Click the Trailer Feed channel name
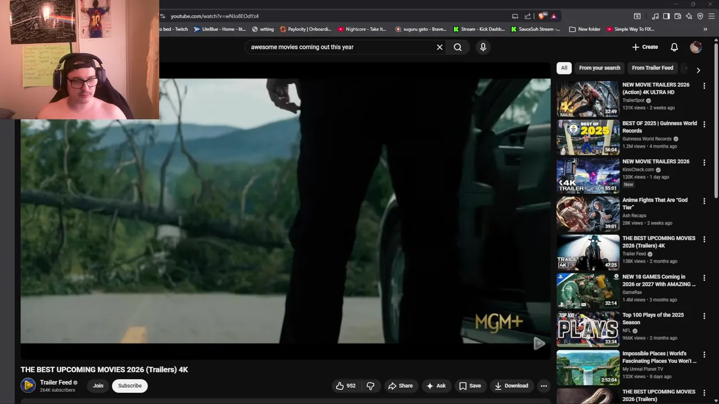Image resolution: width=719 pixels, height=404 pixels. [56, 383]
